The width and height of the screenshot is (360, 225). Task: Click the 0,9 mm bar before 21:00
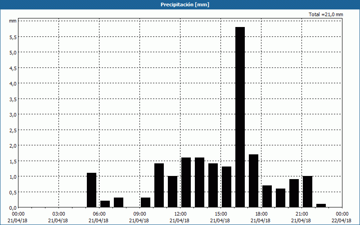click(294, 193)
